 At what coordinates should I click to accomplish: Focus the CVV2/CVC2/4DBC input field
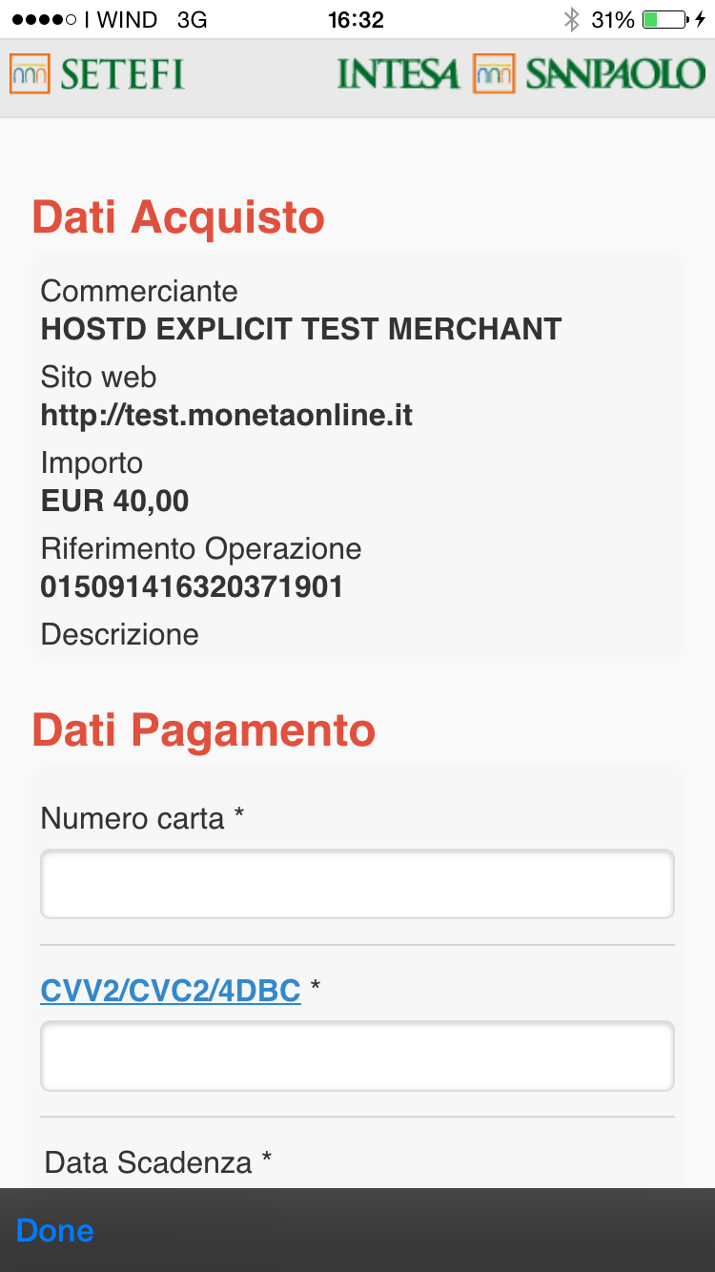pyautogui.click(x=357, y=1056)
